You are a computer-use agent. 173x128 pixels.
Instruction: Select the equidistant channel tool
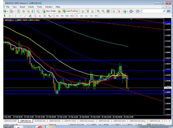[30, 16]
